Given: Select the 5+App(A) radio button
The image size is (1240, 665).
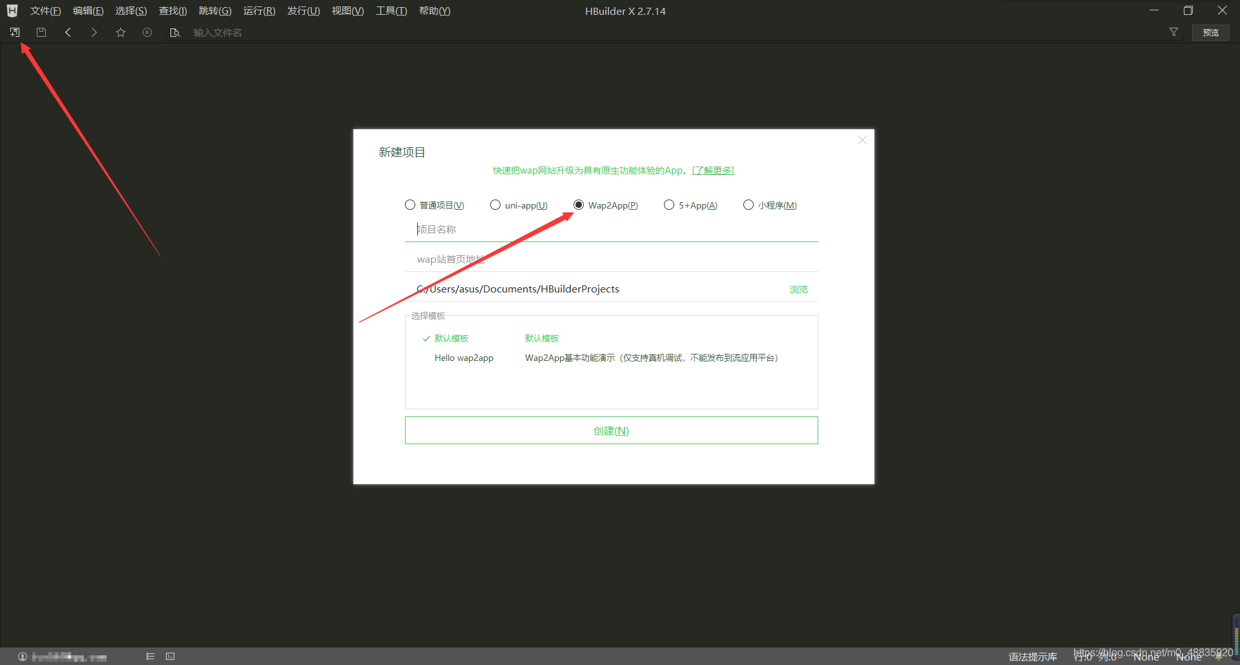Looking at the screenshot, I should pyautogui.click(x=669, y=205).
